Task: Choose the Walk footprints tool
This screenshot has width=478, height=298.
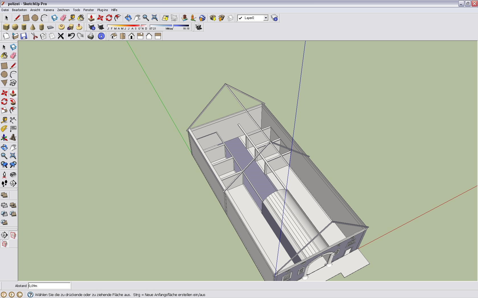Action: (4, 183)
